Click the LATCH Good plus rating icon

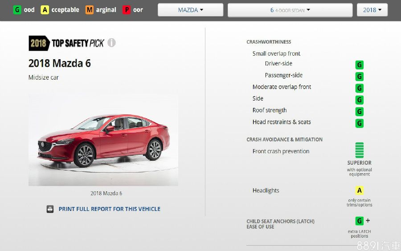tap(359, 221)
